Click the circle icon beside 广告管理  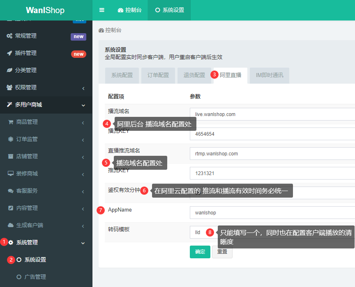(19, 277)
